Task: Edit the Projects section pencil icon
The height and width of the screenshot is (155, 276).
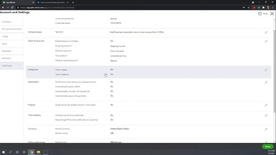Action: [266, 105]
